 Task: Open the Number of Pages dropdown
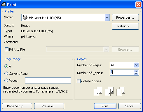tap(136, 65)
